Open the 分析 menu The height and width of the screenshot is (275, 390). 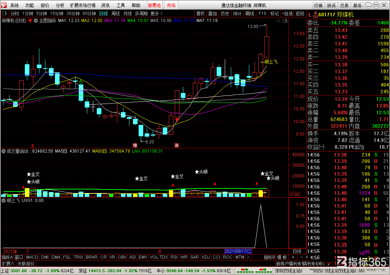tap(60, 5)
